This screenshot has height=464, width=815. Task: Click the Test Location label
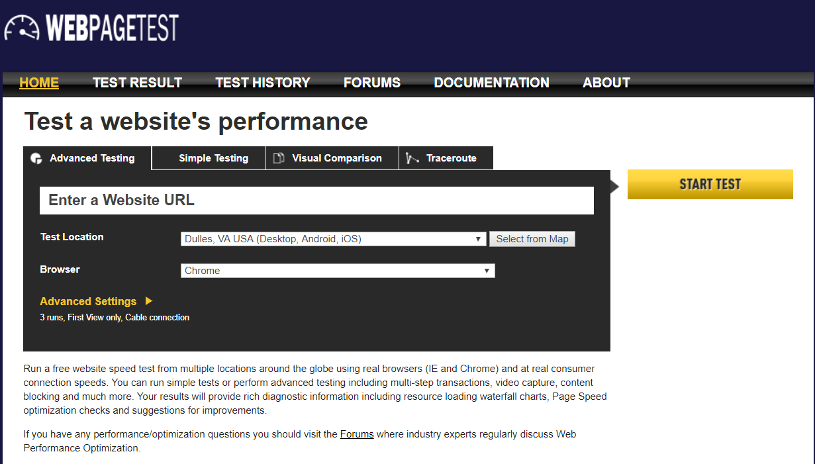coord(72,237)
